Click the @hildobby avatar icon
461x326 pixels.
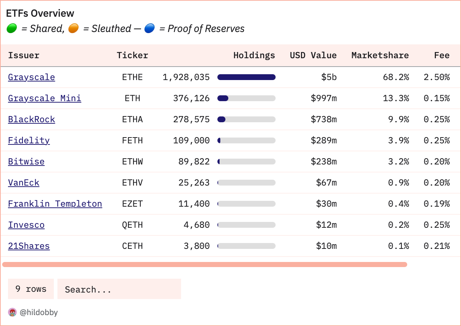tap(12, 312)
